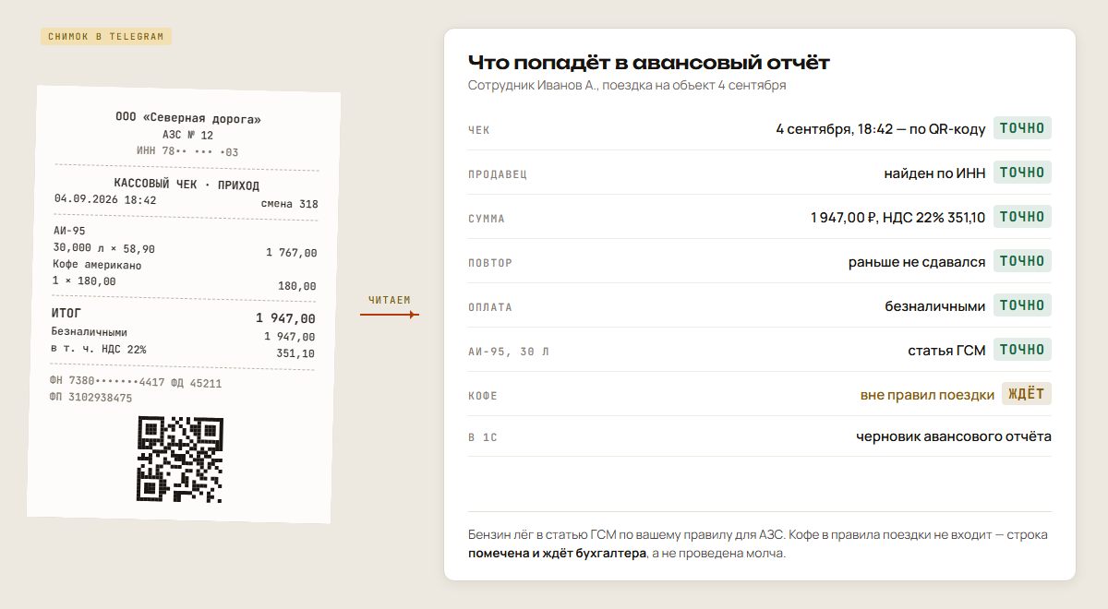
Task: Click «ФП 3102938475» on the receipt
Action: [90, 398]
